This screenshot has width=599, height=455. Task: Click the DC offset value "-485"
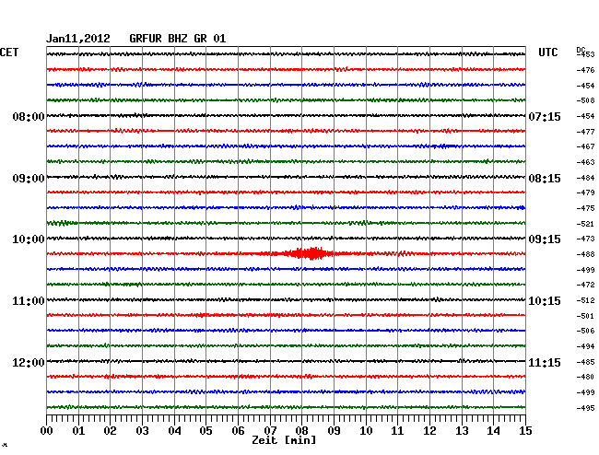click(x=585, y=362)
